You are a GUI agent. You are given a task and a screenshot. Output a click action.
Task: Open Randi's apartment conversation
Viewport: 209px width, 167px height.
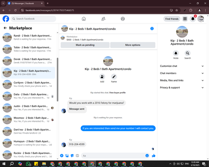click(x=28, y=38)
